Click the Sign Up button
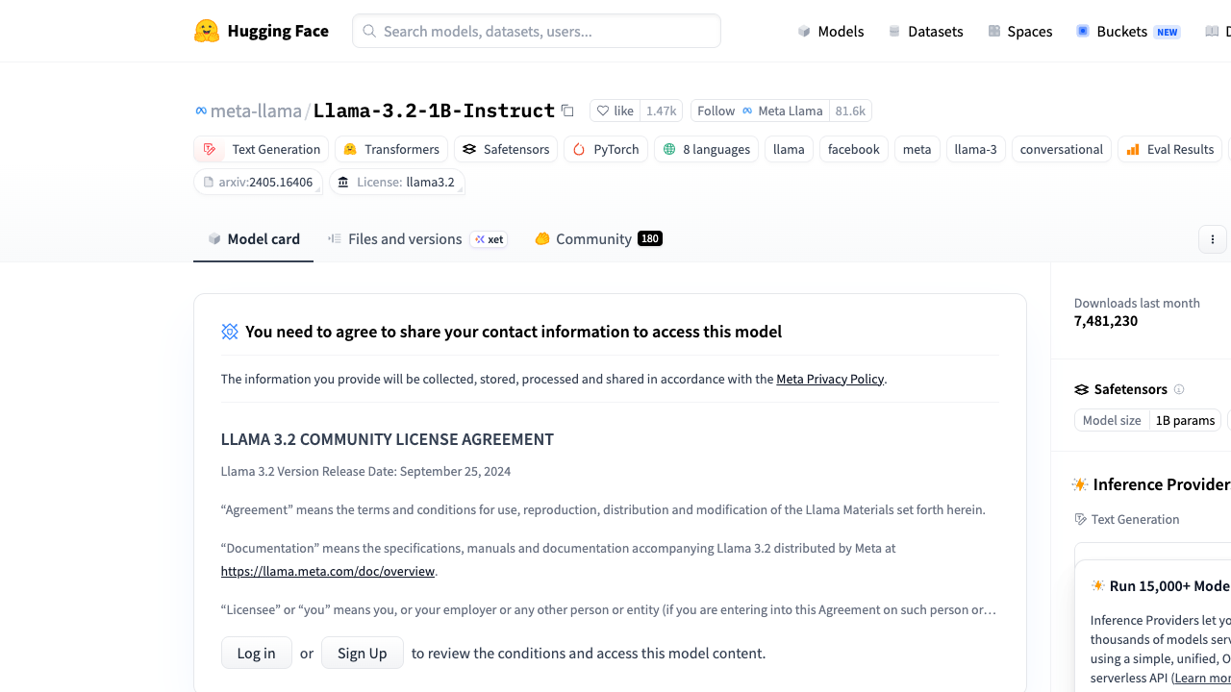 point(363,653)
